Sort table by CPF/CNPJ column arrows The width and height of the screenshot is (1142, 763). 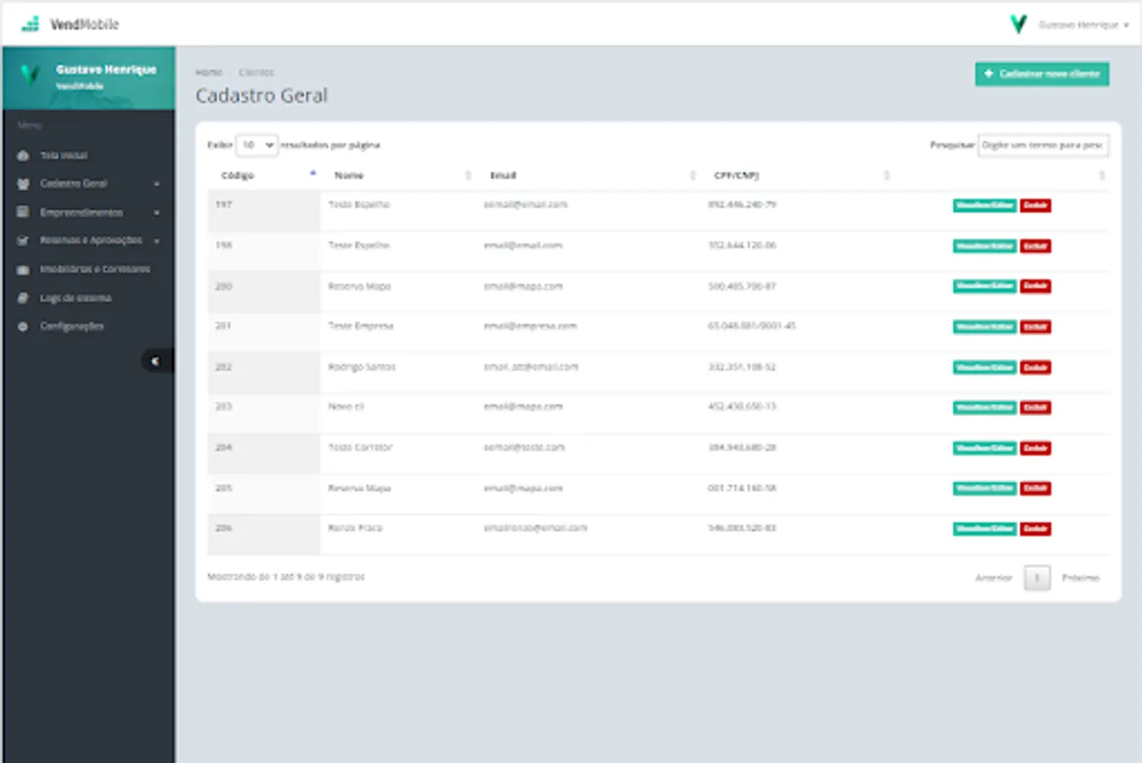(x=887, y=175)
